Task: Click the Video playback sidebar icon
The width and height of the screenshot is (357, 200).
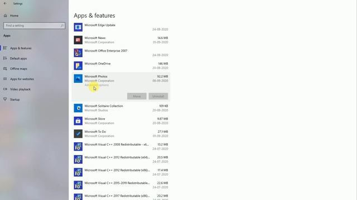Action: 5,89
